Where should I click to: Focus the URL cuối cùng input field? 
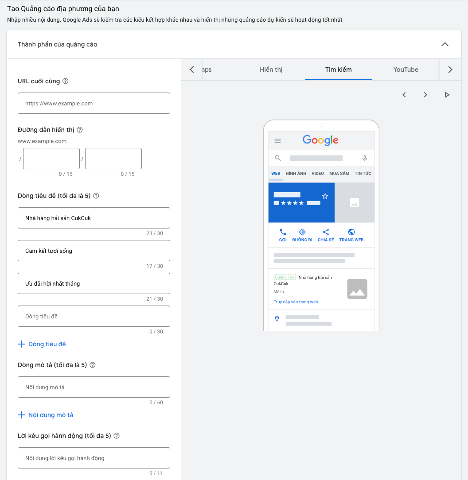click(x=94, y=103)
